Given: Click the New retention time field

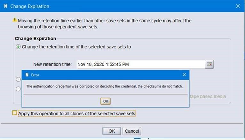Looking at the screenshot, I should [141, 64].
